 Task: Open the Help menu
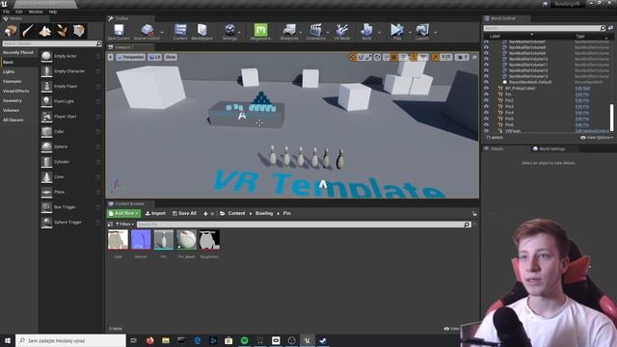pos(53,12)
